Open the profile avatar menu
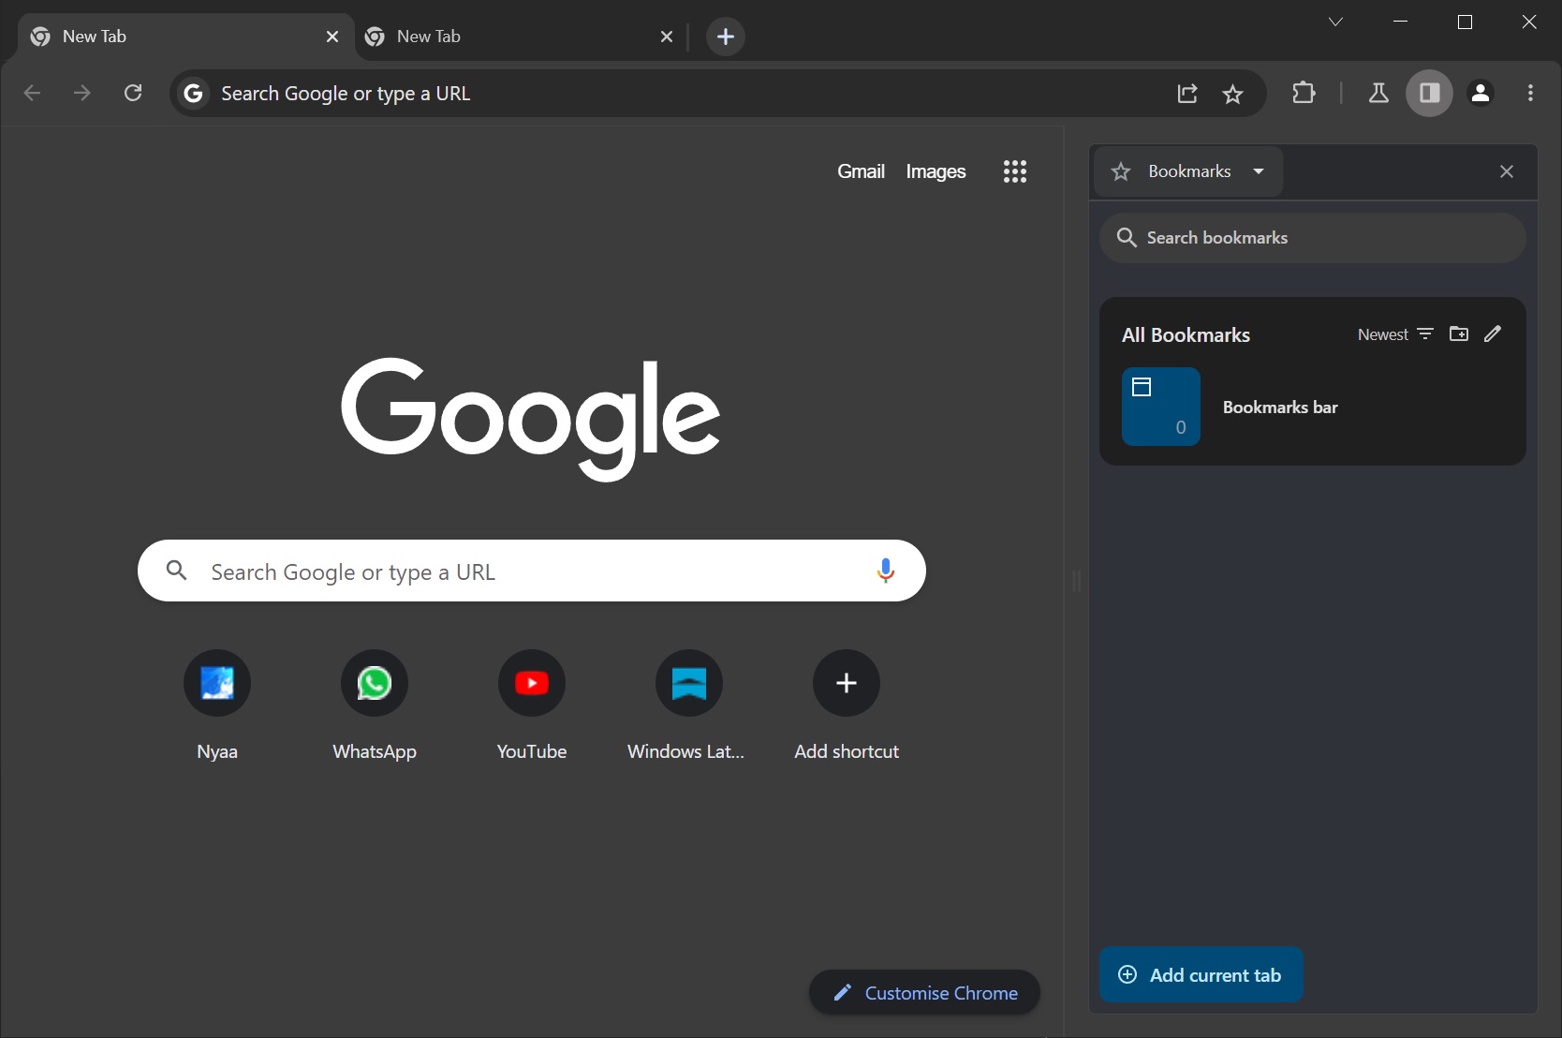 pyautogui.click(x=1481, y=93)
